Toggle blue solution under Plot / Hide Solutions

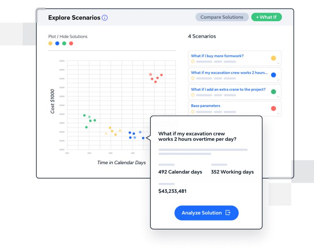coord(57,43)
